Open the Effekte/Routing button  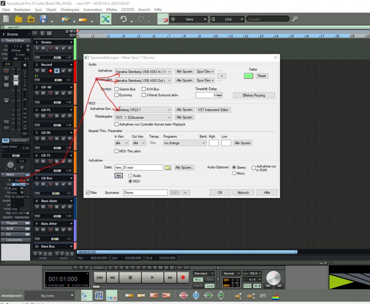pos(254,95)
